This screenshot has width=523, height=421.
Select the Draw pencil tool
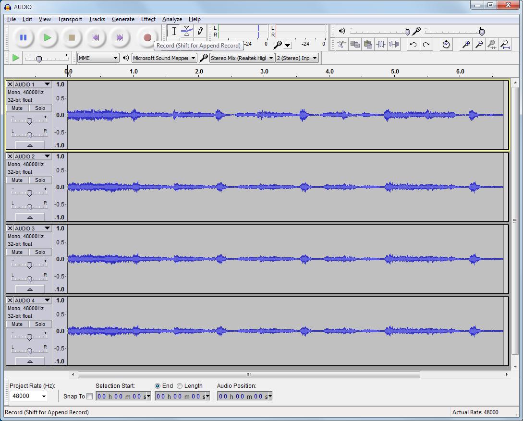pos(200,31)
